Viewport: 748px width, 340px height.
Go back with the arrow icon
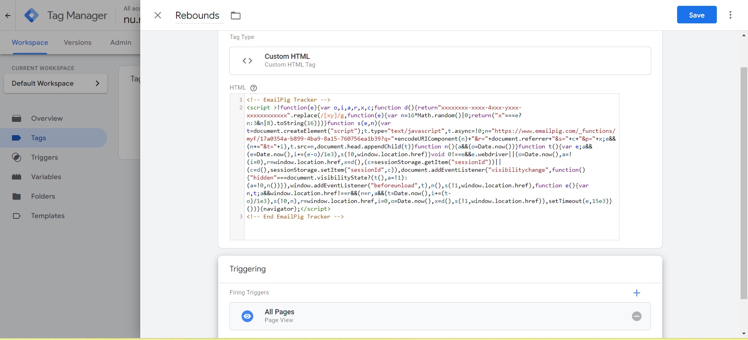tap(8, 16)
